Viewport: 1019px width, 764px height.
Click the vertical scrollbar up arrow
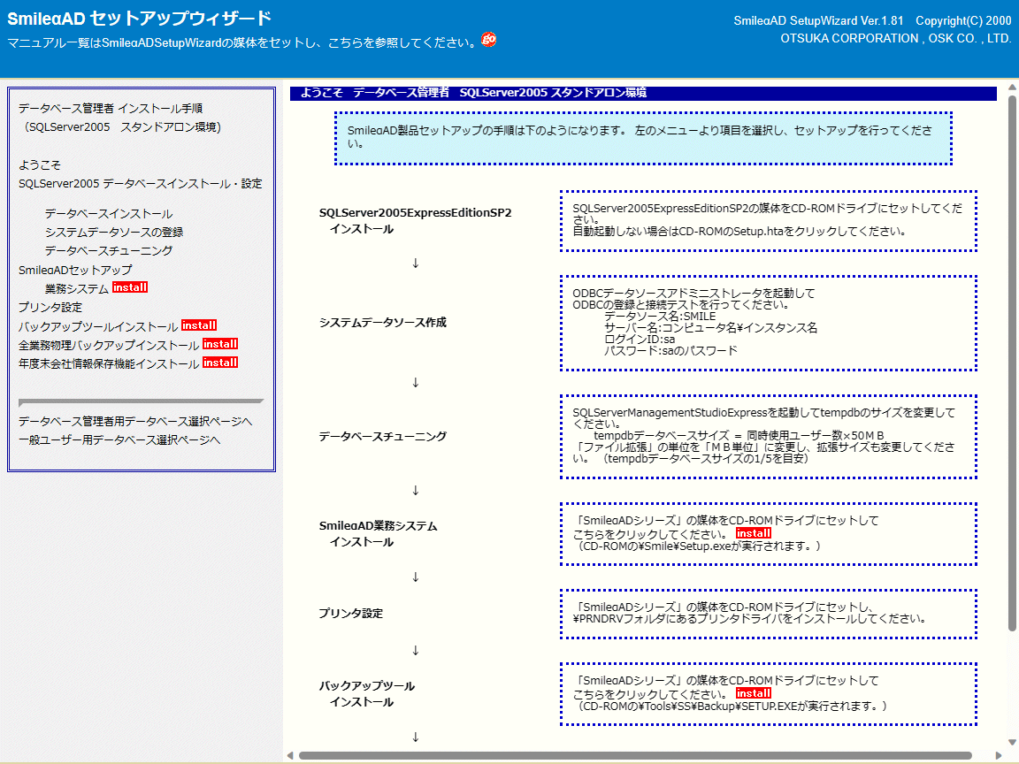(1012, 87)
